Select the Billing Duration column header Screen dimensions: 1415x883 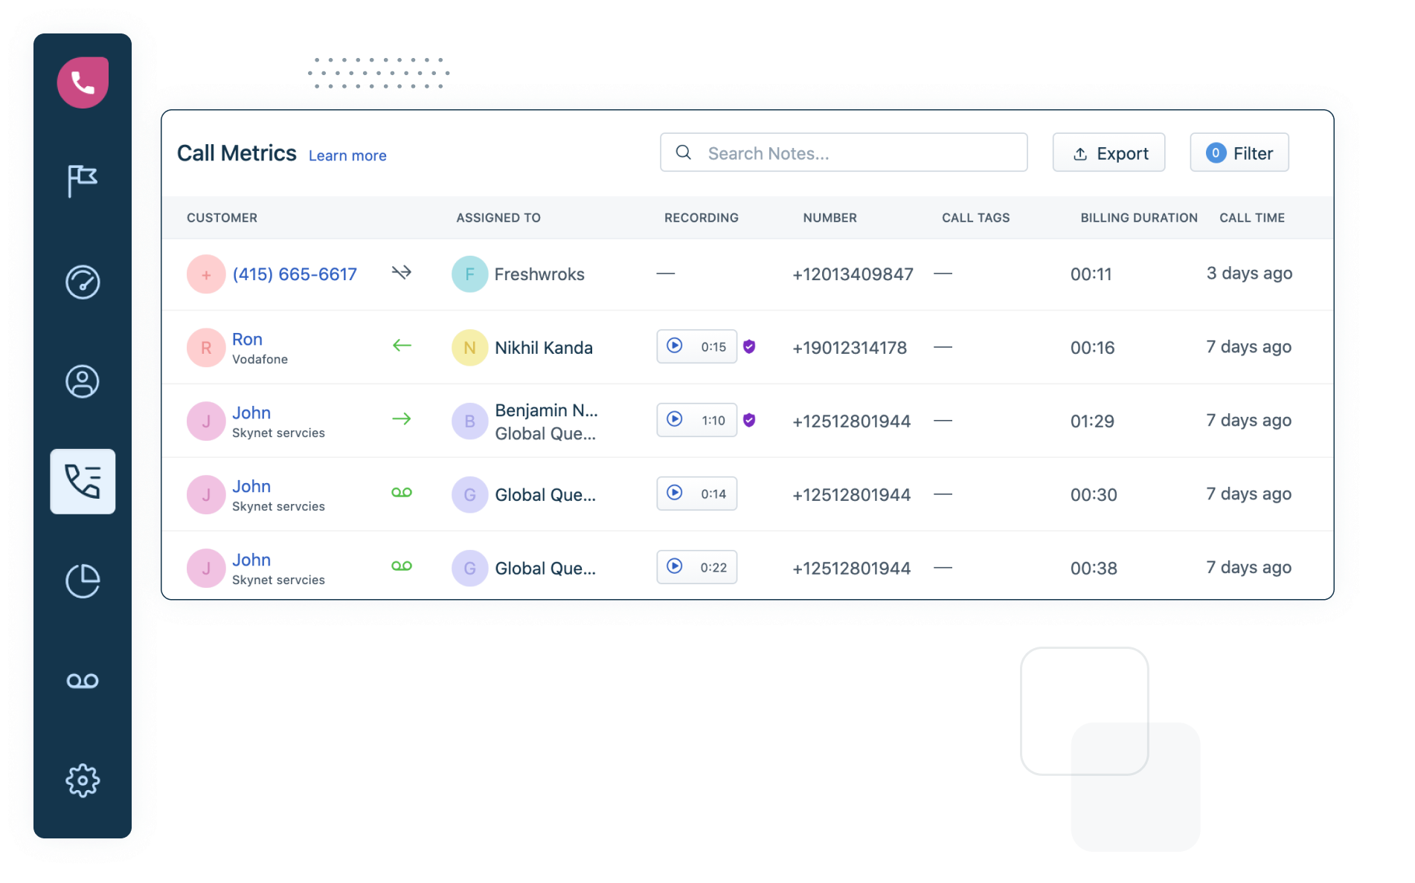(x=1138, y=218)
